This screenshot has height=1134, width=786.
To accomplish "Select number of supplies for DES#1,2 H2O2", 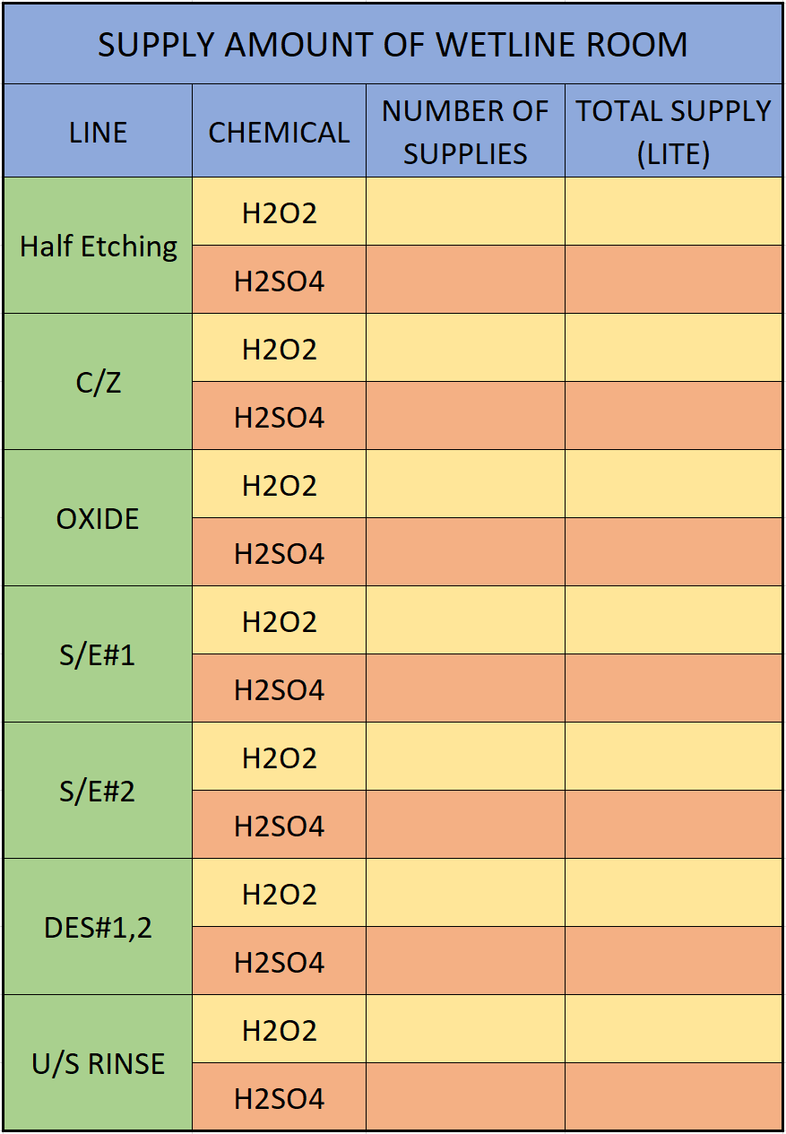I will (465, 893).
